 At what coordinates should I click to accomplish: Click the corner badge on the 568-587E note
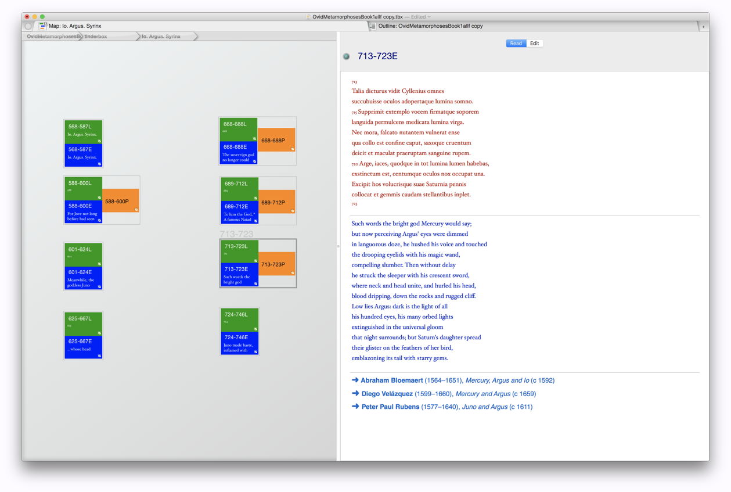coord(99,164)
